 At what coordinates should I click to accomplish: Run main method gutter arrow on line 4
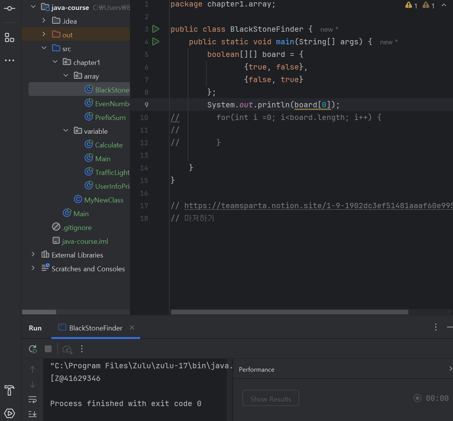pos(156,42)
